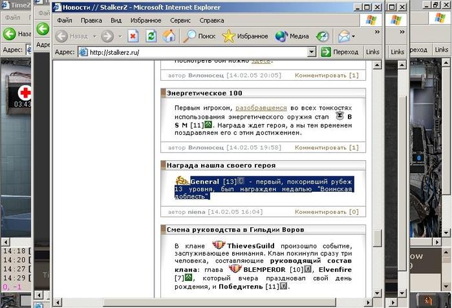Click the clan badge before B S M

pyautogui.click(x=340, y=116)
